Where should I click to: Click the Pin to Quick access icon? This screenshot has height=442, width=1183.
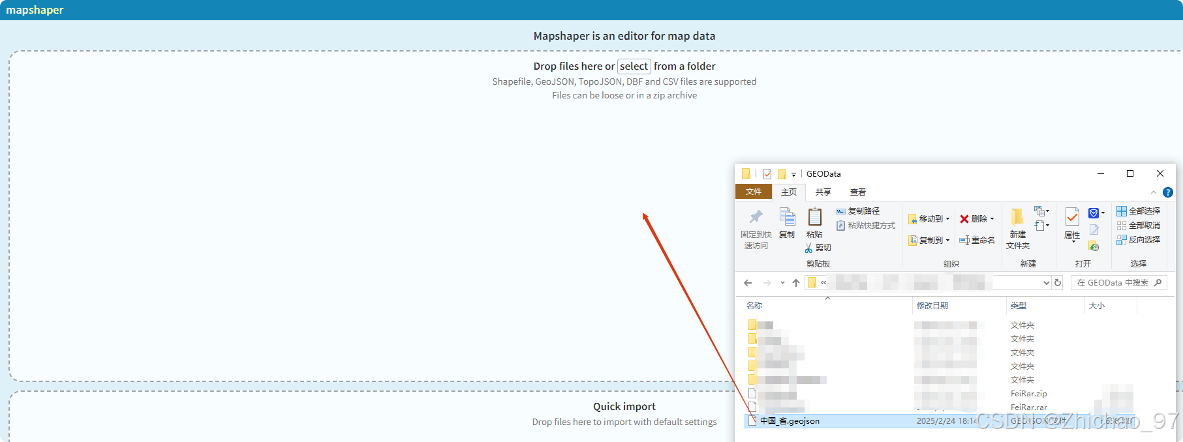tap(756, 216)
